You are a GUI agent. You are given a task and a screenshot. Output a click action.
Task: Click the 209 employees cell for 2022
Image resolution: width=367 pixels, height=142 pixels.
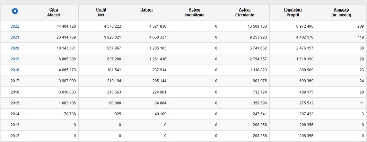click(360, 26)
